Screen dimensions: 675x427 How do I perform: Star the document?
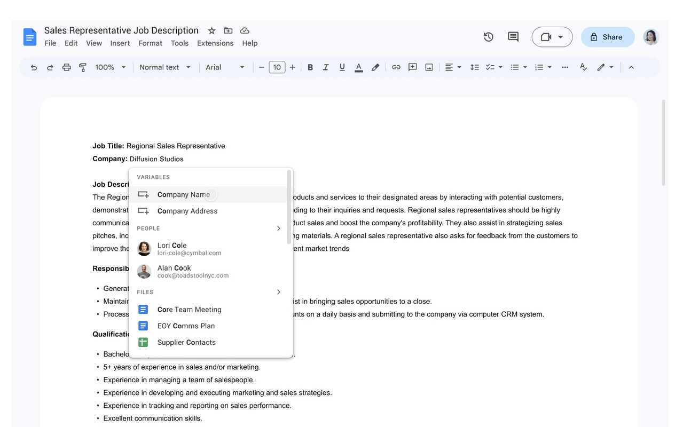click(x=211, y=30)
